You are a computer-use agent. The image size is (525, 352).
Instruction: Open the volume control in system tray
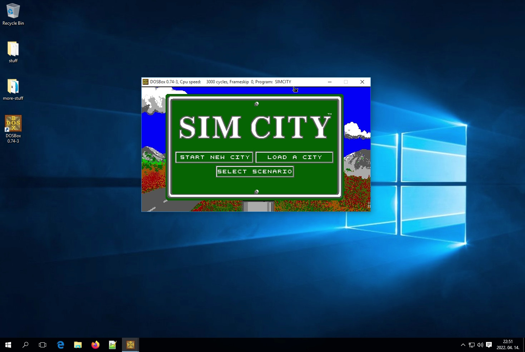tap(480, 345)
